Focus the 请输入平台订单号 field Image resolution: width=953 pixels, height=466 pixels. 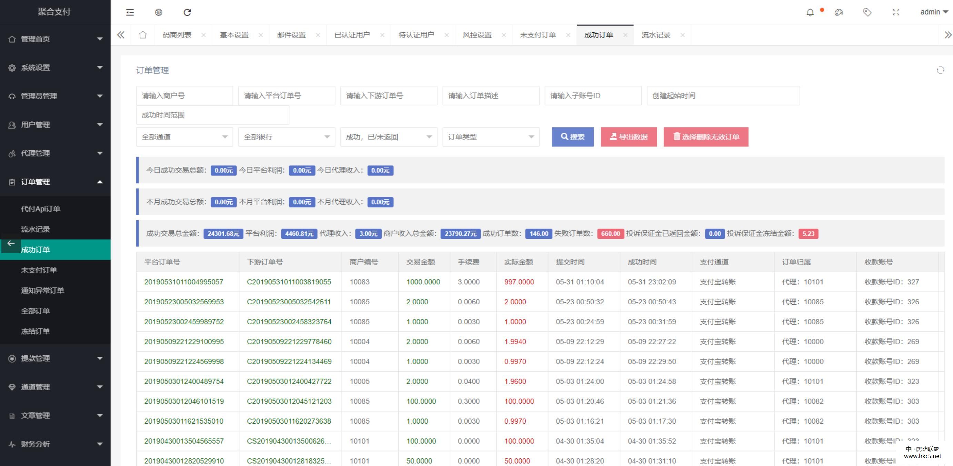pyautogui.click(x=286, y=95)
